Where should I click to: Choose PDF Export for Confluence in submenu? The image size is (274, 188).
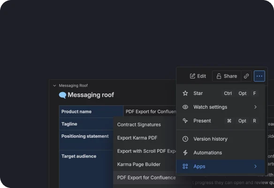(146, 178)
